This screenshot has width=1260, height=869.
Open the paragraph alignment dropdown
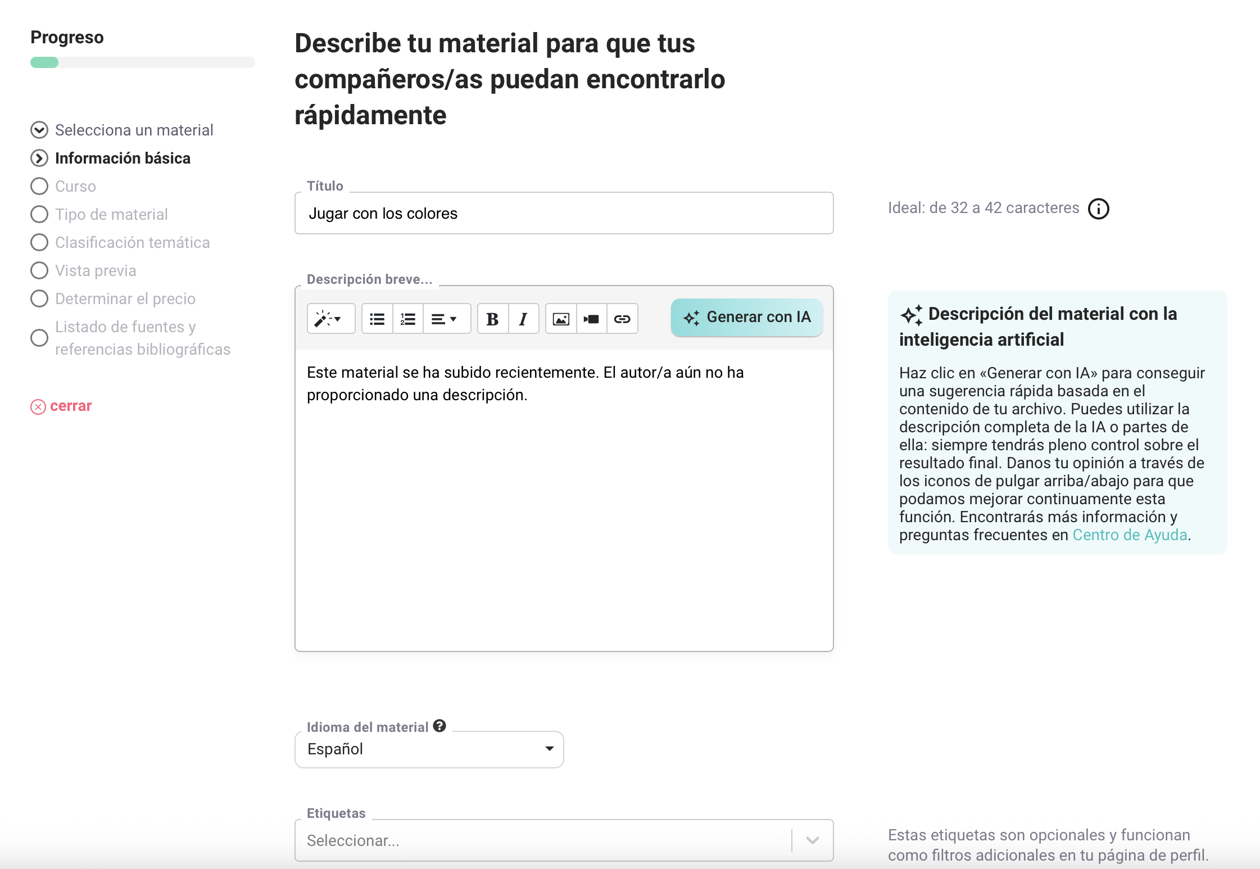coord(444,319)
